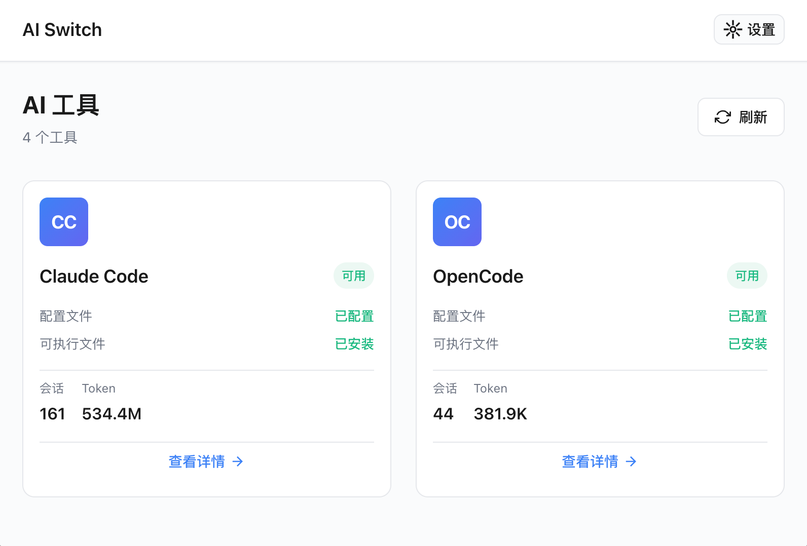Open 查看详情 link for Claude Code
The height and width of the screenshot is (546, 807).
197,461
